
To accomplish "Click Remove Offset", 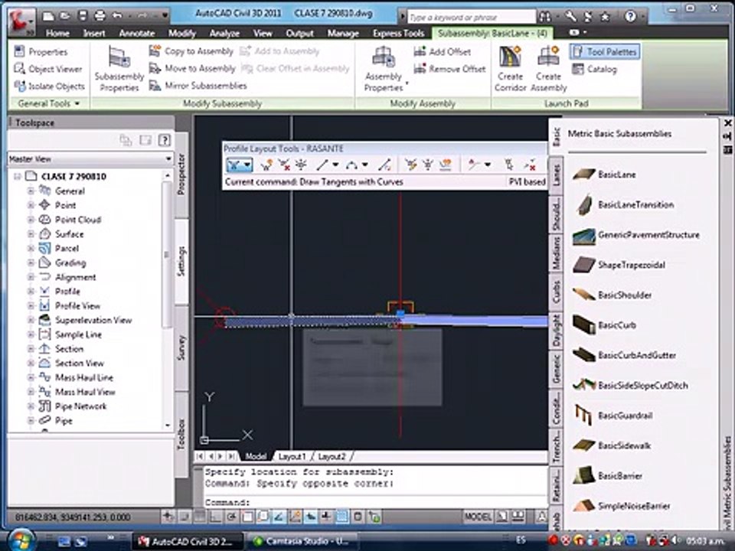I will click(x=450, y=69).
